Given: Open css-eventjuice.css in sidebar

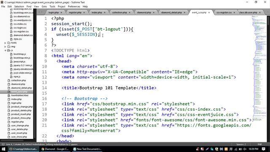Looking at the screenshot, I should pyautogui.click(x=22, y=20).
